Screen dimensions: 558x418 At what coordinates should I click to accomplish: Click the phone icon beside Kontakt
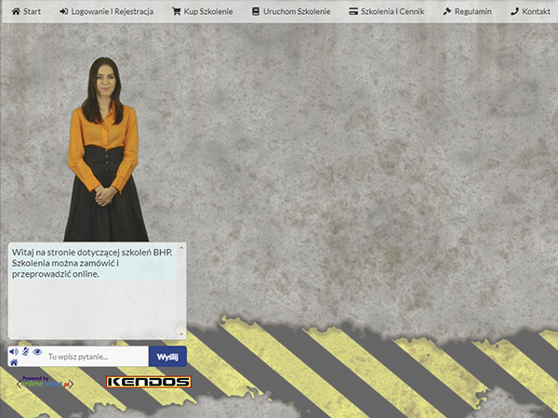[x=514, y=12]
